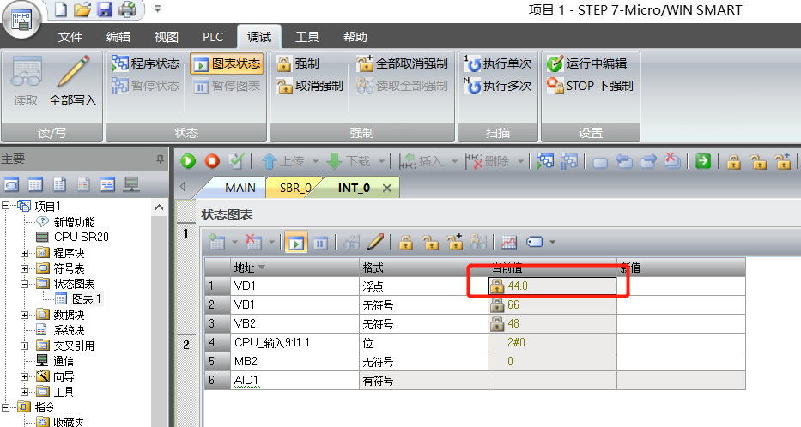Select the AID1 address cell
Viewport: 801px width, 427px height.
point(294,381)
